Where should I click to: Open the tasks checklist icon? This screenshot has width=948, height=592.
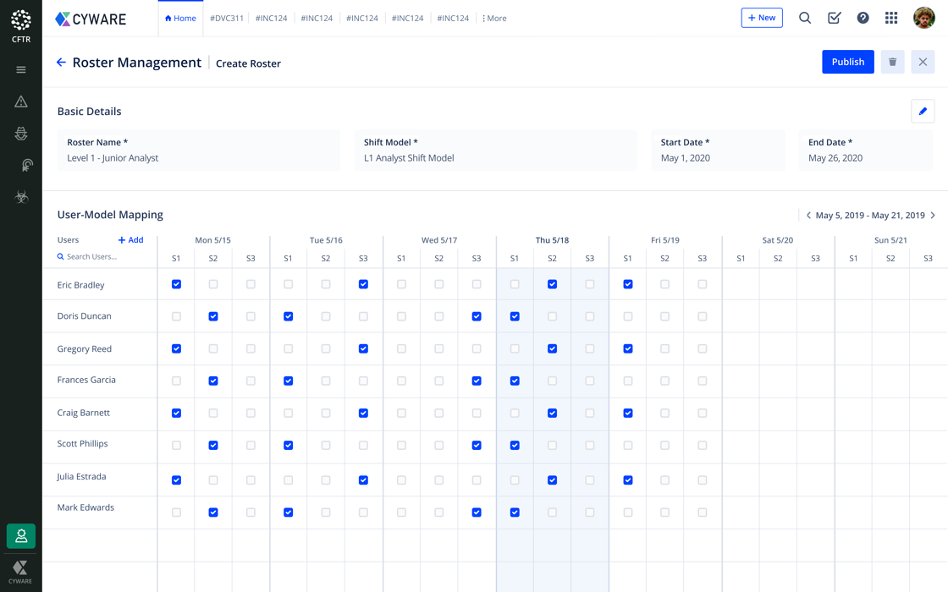tap(834, 18)
